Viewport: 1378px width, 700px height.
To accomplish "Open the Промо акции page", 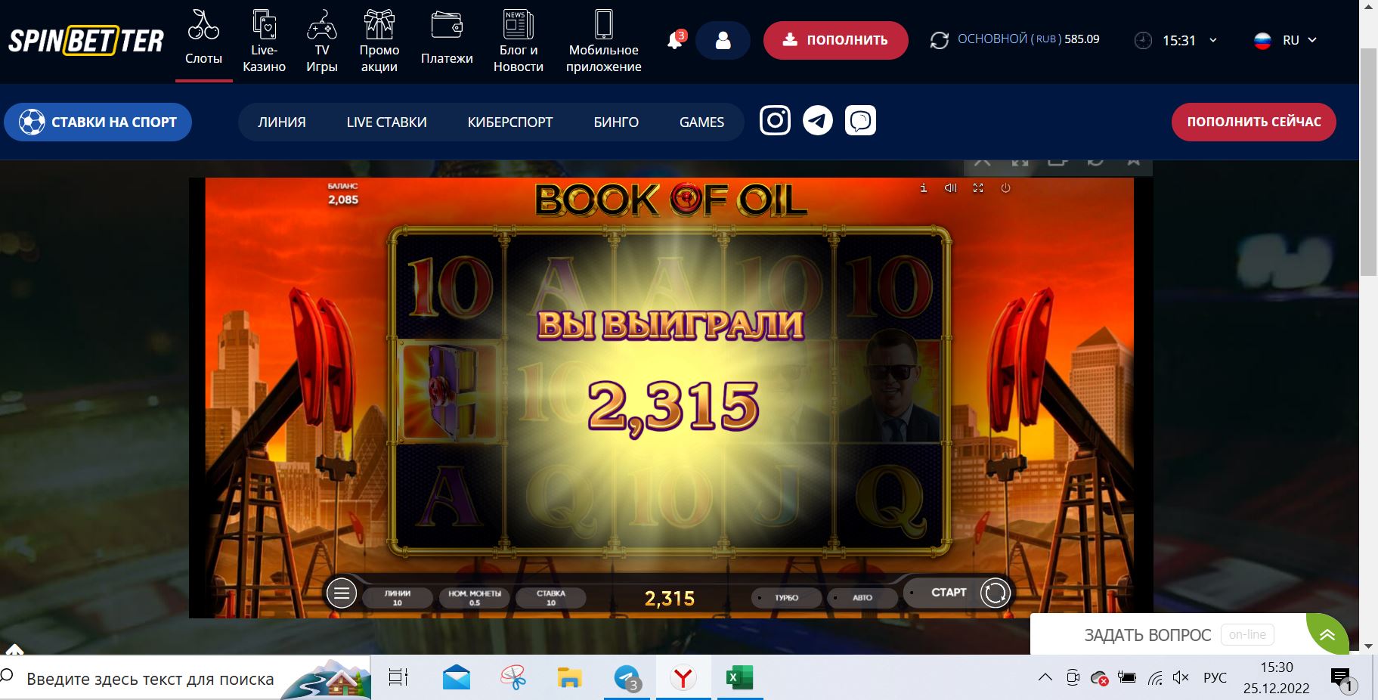I will (x=379, y=41).
